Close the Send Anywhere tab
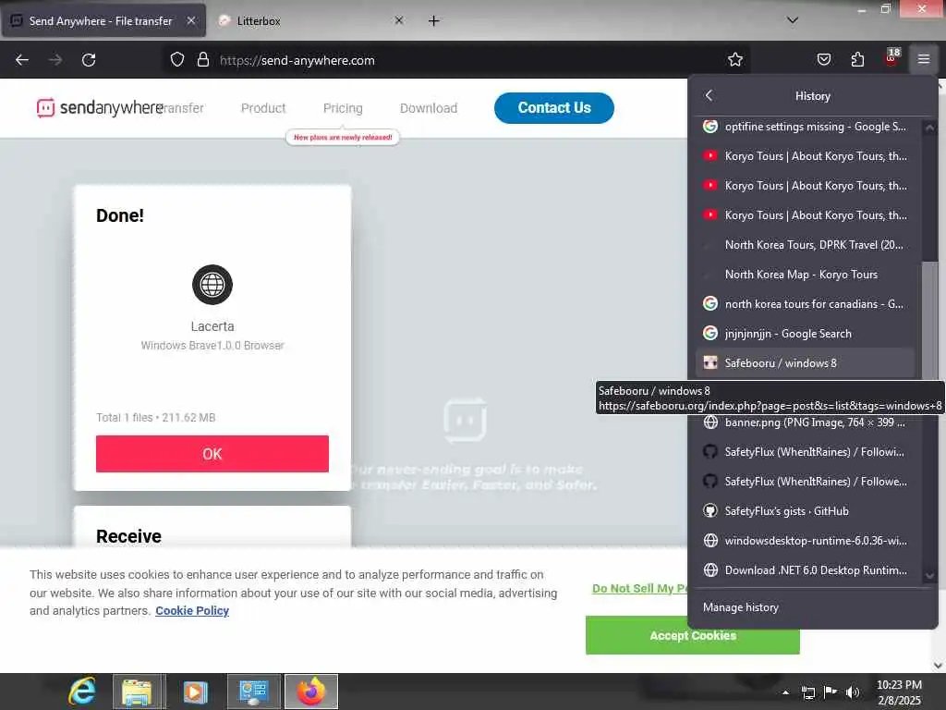Screen dimensions: 946x710 point(190,20)
